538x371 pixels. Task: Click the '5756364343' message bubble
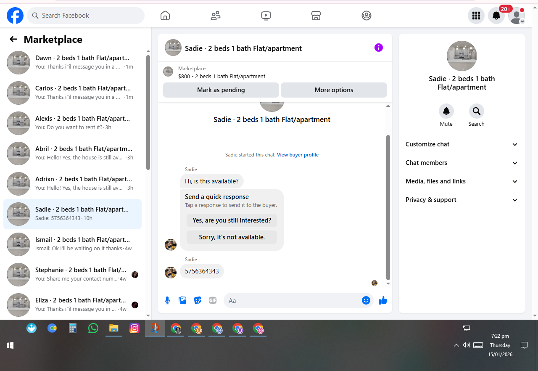pos(202,271)
